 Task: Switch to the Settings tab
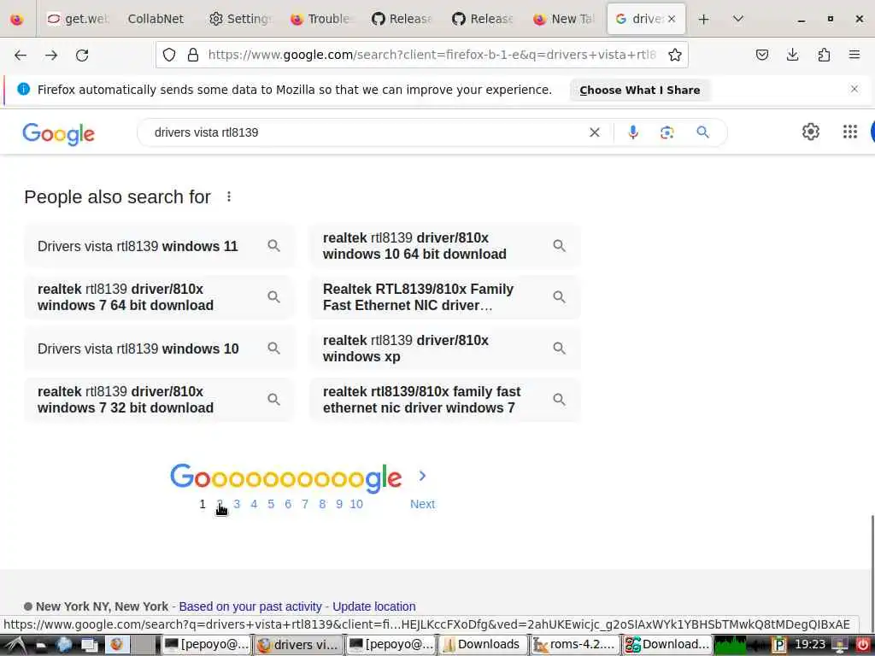pos(240,19)
